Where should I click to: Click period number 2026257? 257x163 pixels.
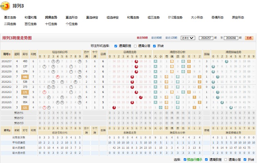[x=6, y=61]
